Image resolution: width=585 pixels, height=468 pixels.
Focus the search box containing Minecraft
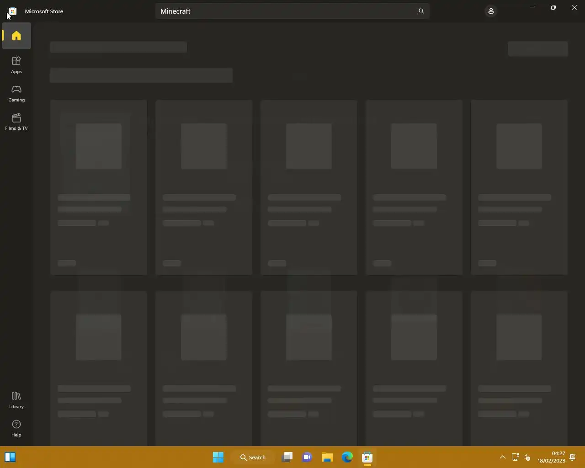click(292, 11)
